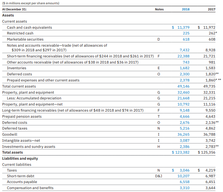
Task: Click note E beside Inventories
Action: [x=159, y=68]
